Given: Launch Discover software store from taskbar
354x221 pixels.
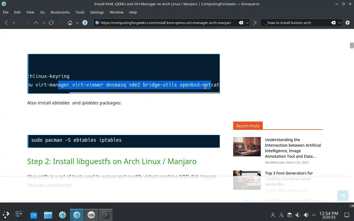Looking at the screenshot, I should tap(34, 215).
